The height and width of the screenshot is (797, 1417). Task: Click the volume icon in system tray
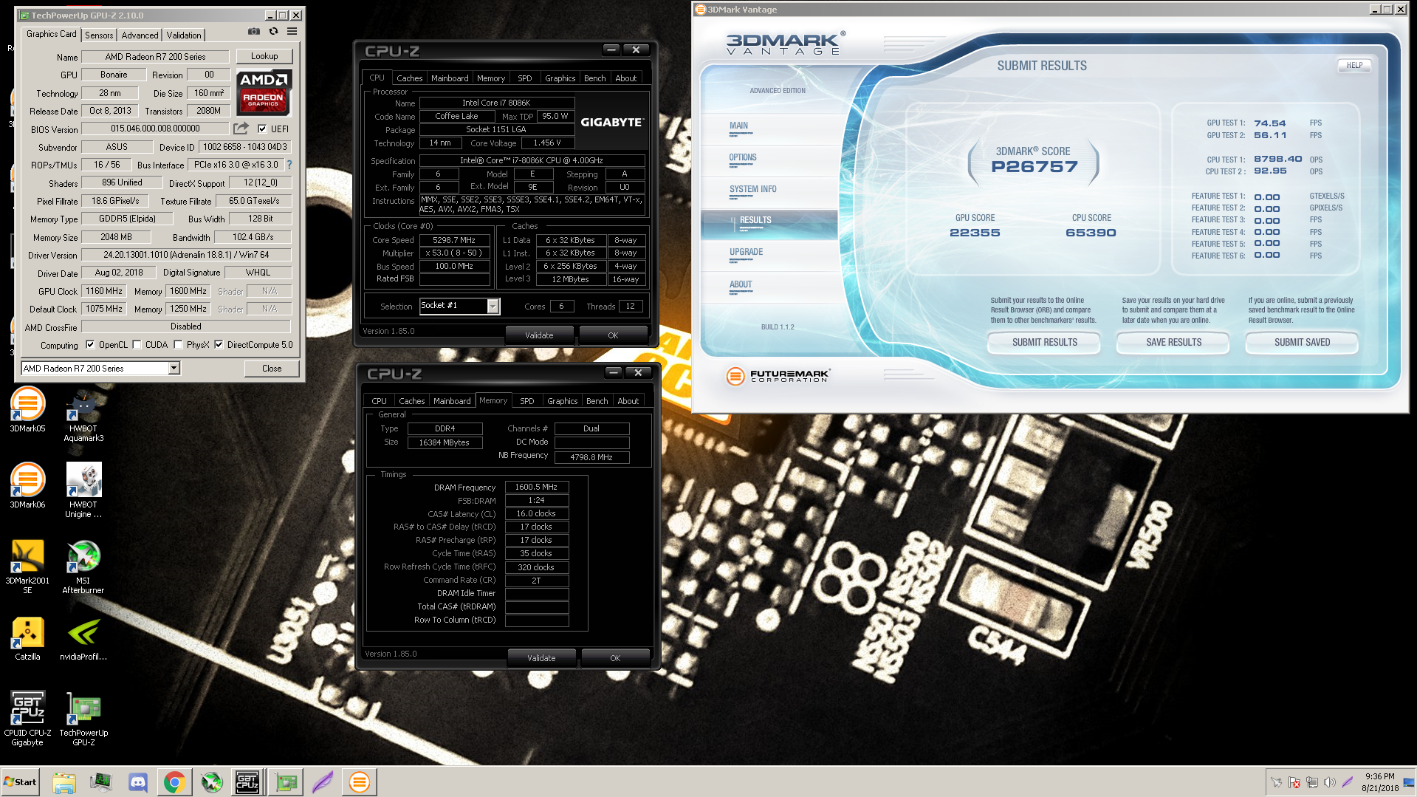[1329, 782]
